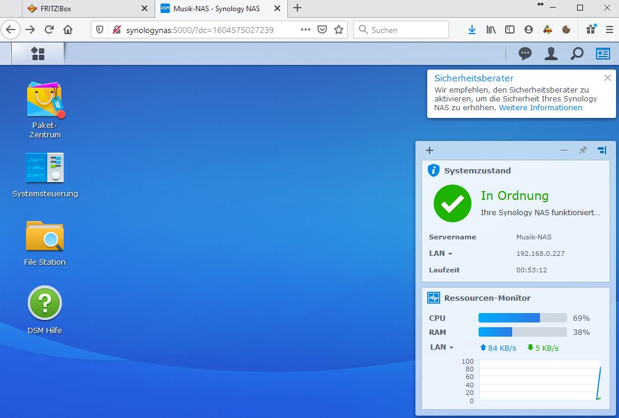
Task: Close the FRITZ!Box tab
Action: pyautogui.click(x=145, y=8)
